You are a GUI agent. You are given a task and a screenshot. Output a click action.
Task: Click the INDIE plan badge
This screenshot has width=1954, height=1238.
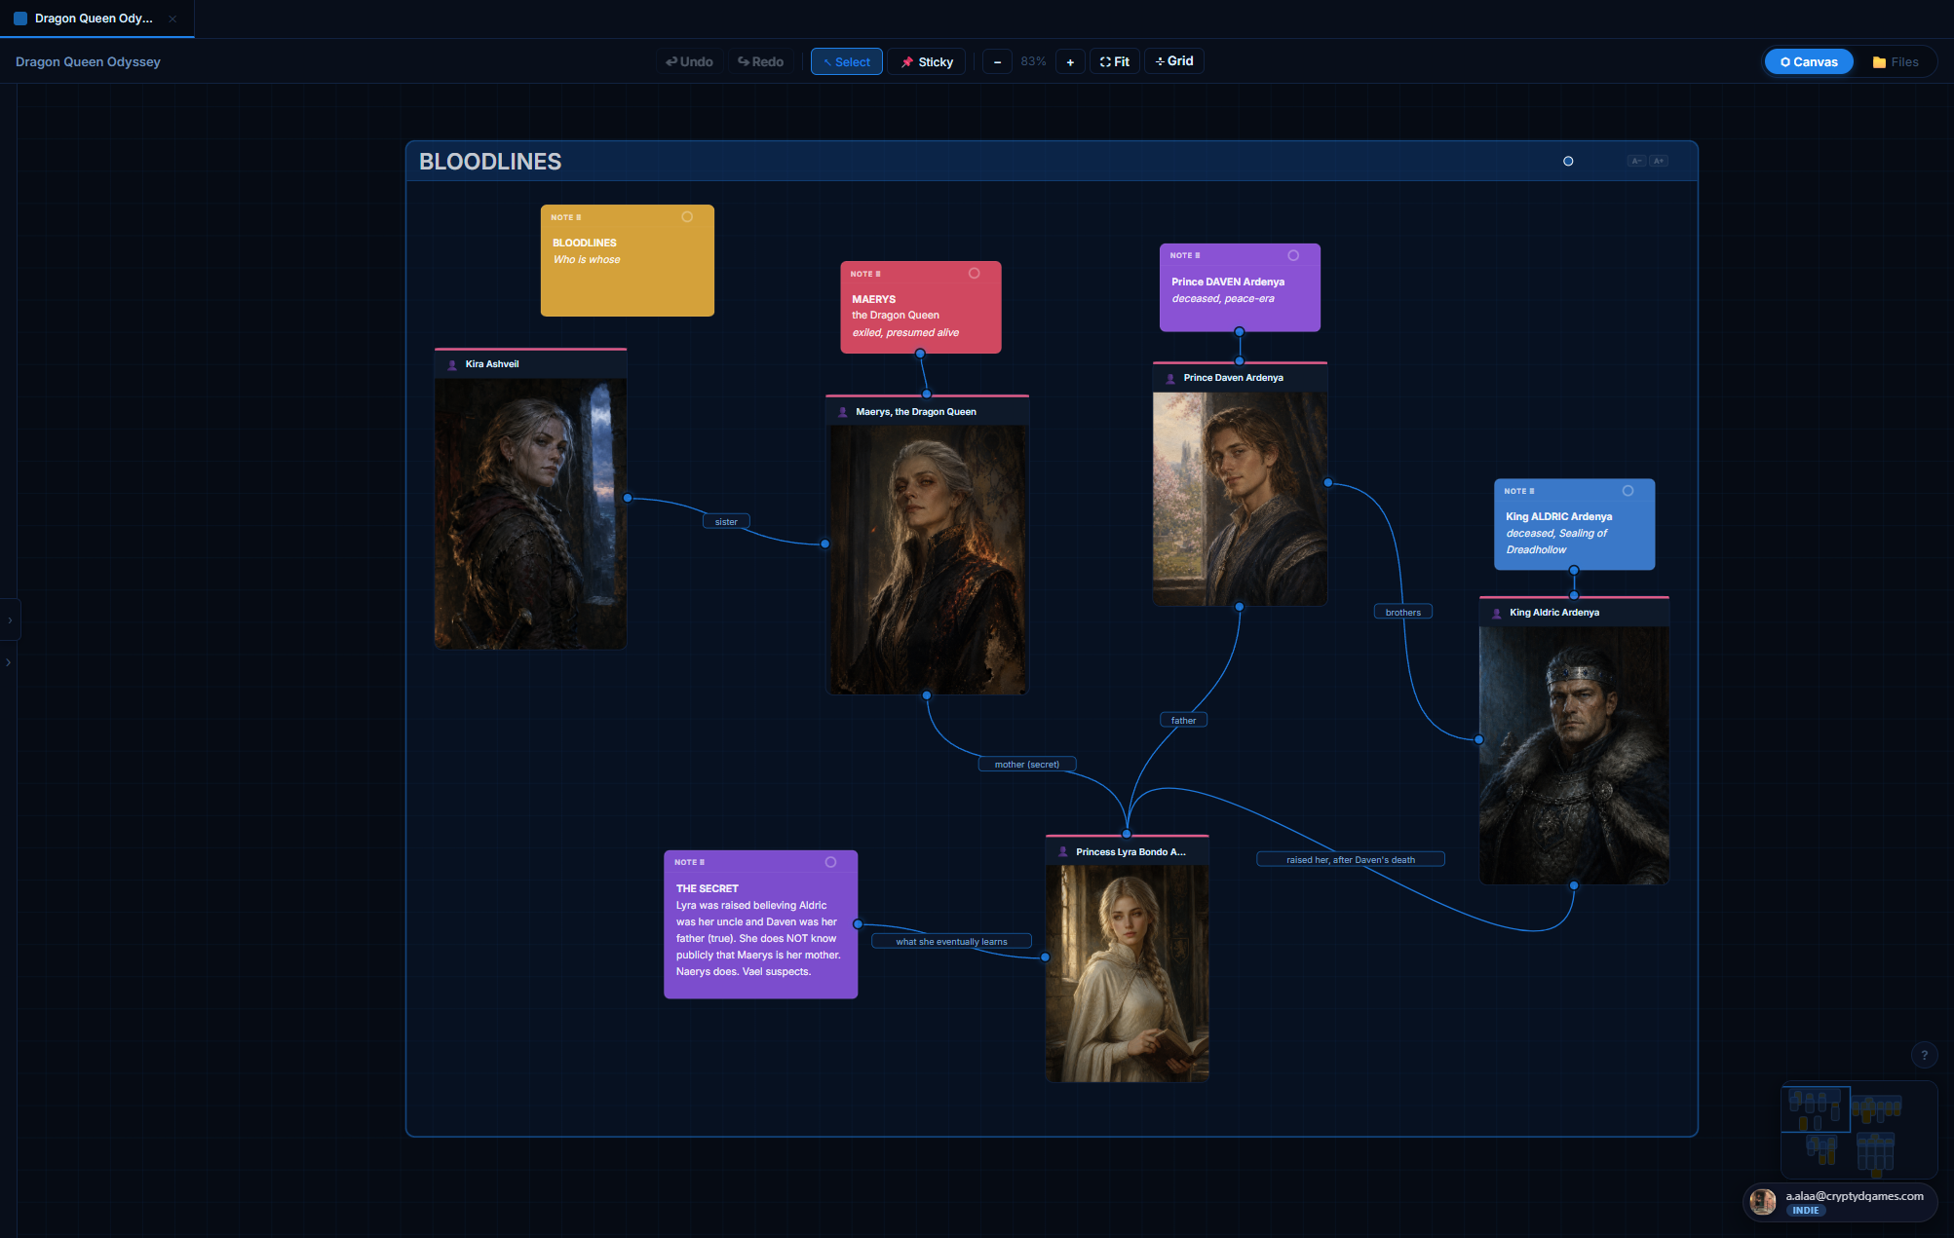pyautogui.click(x=1805, y=1211)
